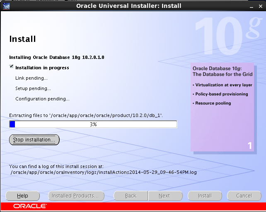Image resolution: width=266 pixels, height=212 pixels.
Task: Select the 'Installation in progress' text
Action: (x=42, y=68)
